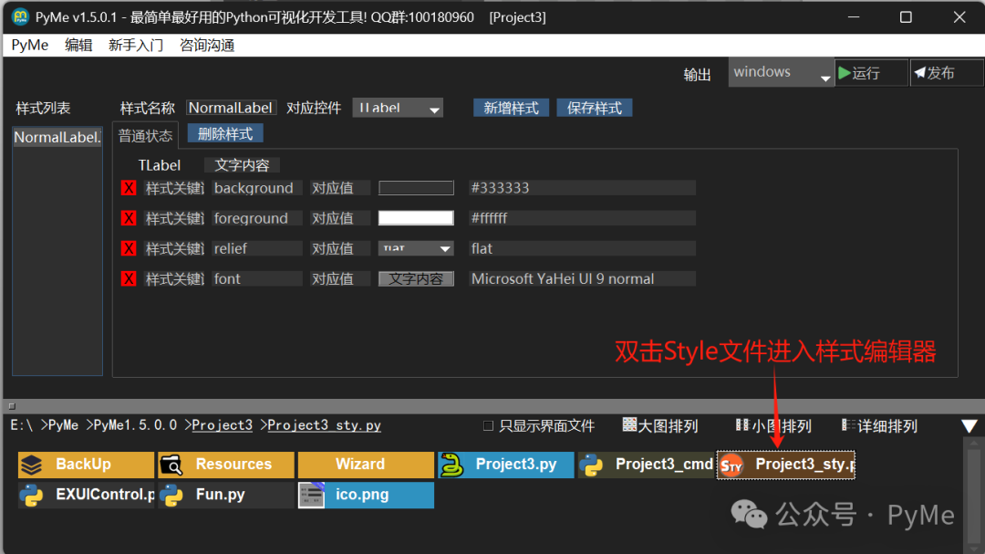Open the 咨询沟通 menu
The height and width of the screenshot is (554, 985).
[x=207, y=46]
